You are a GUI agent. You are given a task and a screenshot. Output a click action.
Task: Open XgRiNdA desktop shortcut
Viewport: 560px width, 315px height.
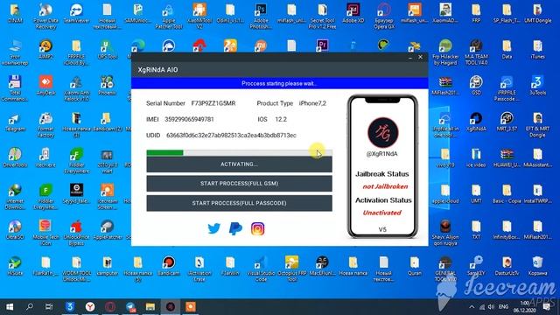tap(476, 122)
